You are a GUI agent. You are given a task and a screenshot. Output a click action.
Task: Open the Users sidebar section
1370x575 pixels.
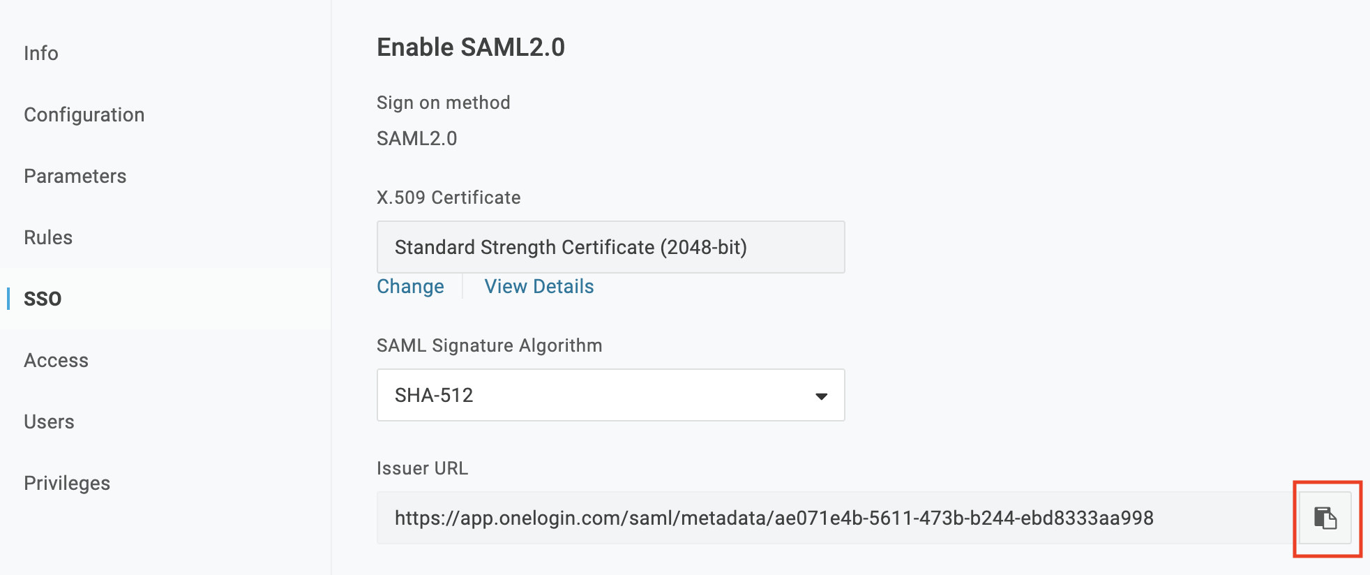(x=49, y=421)
